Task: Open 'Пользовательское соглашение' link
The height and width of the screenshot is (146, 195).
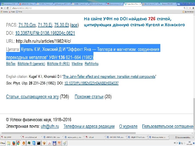Action: click(x=168, y=126)
